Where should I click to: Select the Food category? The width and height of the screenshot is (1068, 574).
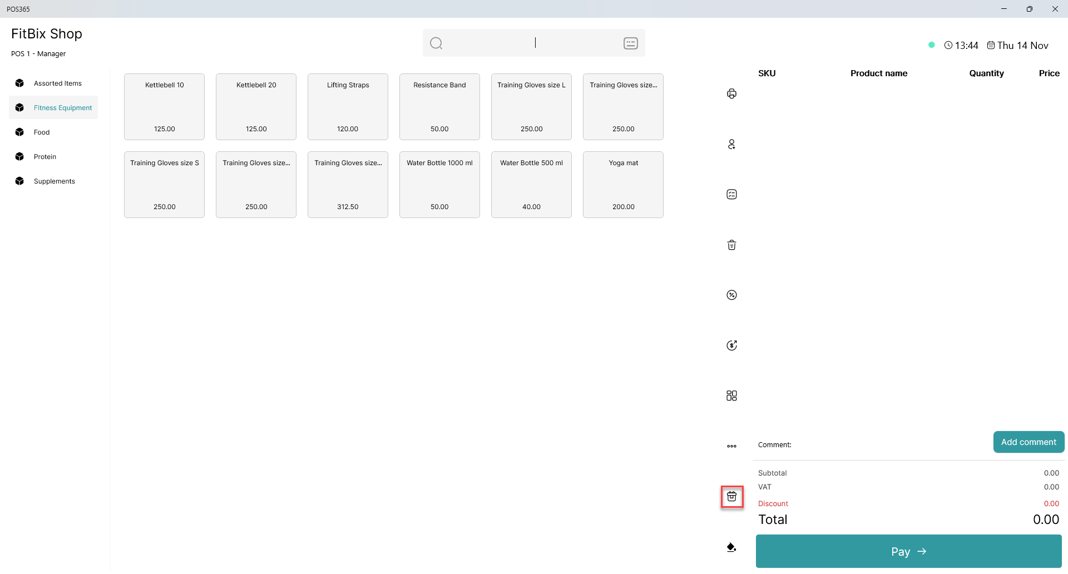42,132
